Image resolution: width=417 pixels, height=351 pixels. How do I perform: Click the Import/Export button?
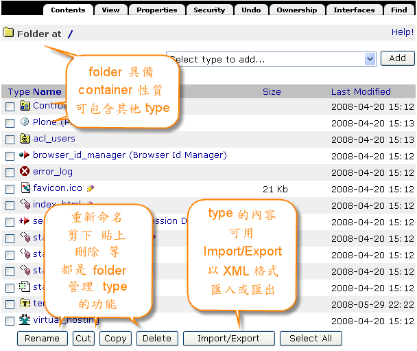228,339
